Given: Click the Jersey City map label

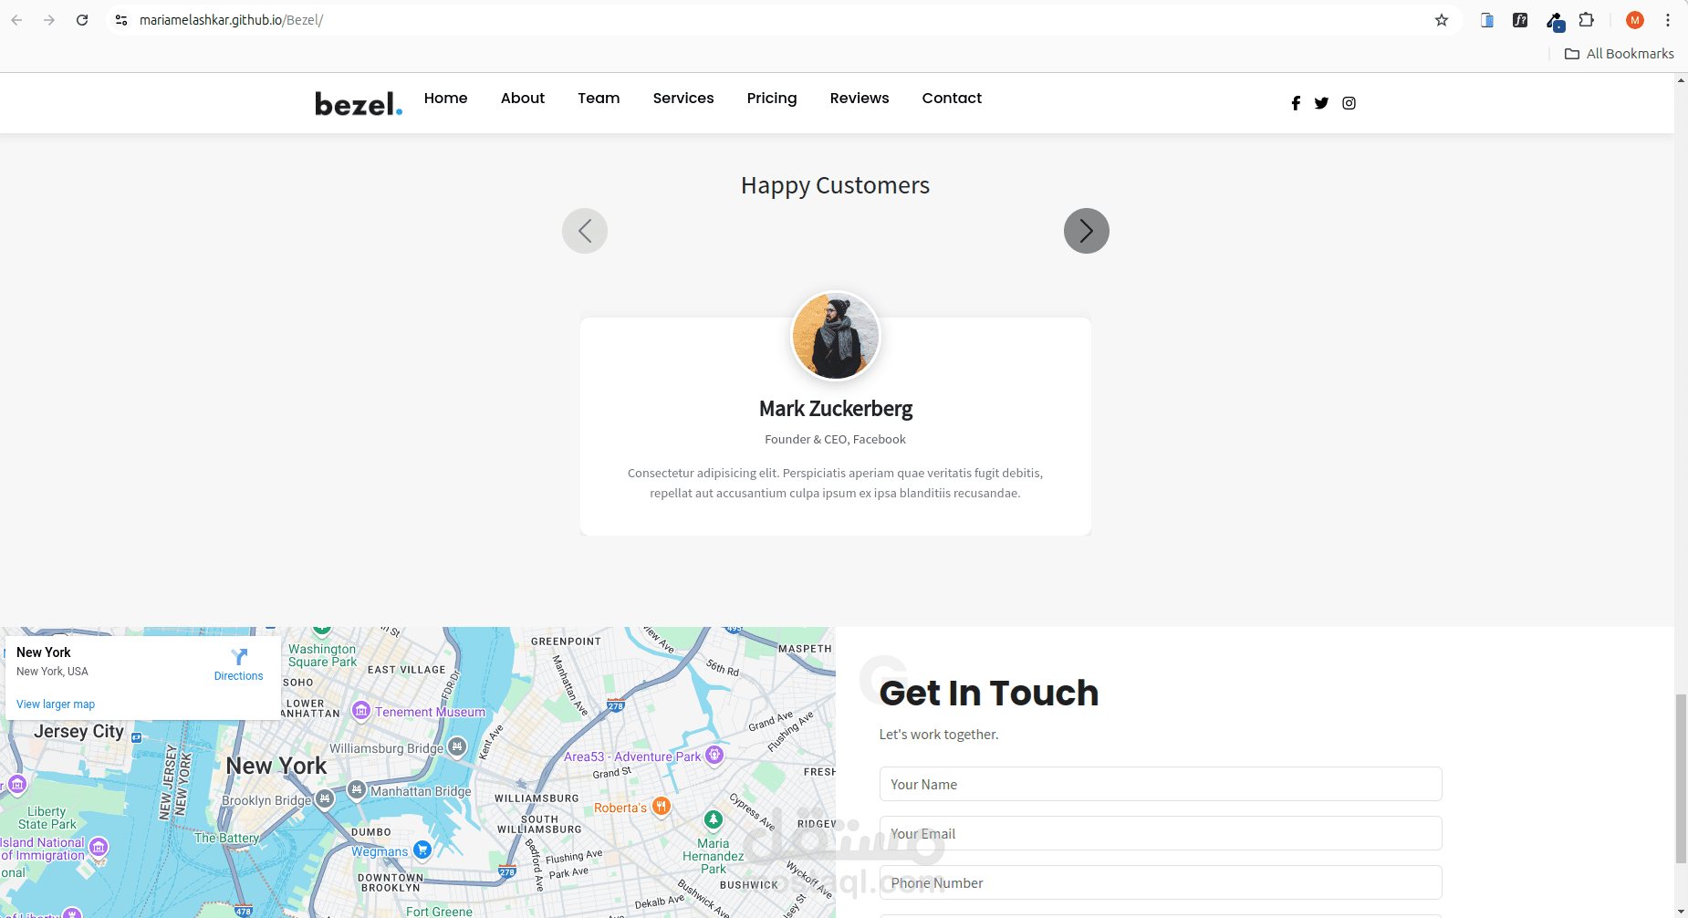Looking at the screenshot, I should (78, 731).
